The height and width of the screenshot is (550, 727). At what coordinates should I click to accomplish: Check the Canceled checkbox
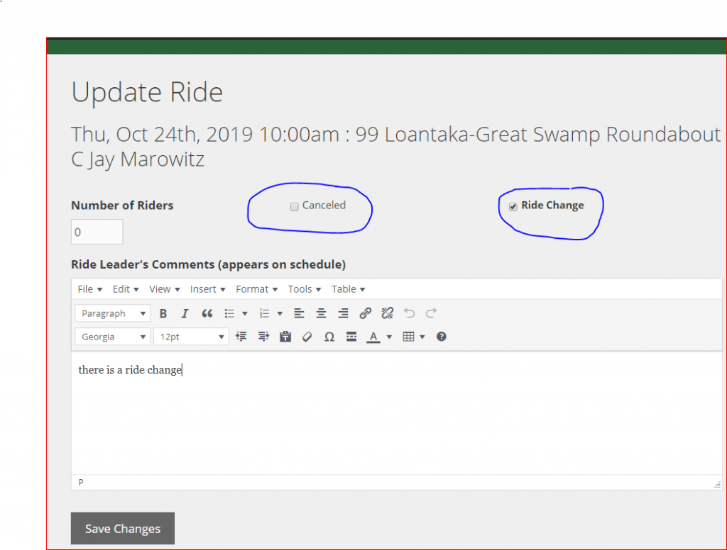click(294, 207)
